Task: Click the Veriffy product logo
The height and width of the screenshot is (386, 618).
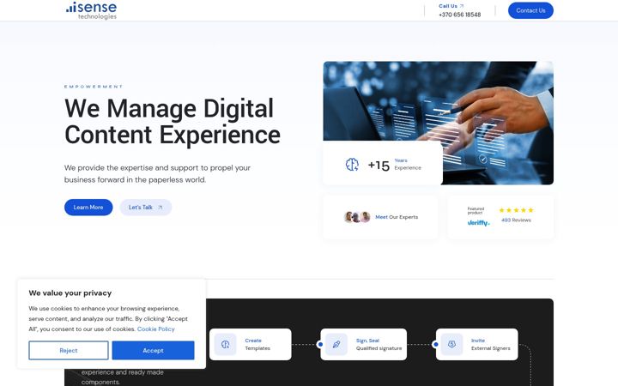Action: click(478, 223)
